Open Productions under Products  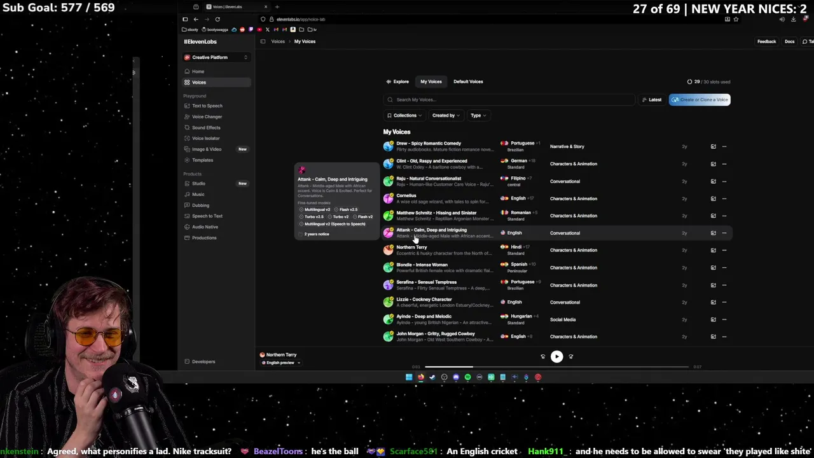pyautogui.click(x=204, y=237)
